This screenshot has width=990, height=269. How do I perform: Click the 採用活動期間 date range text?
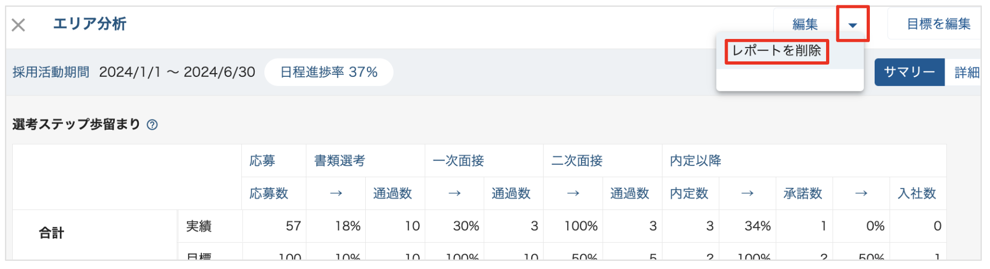click(177, 73)
